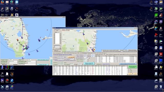Open the P3D desktop shortcut
164x92 pixels.
click(2, 15)
